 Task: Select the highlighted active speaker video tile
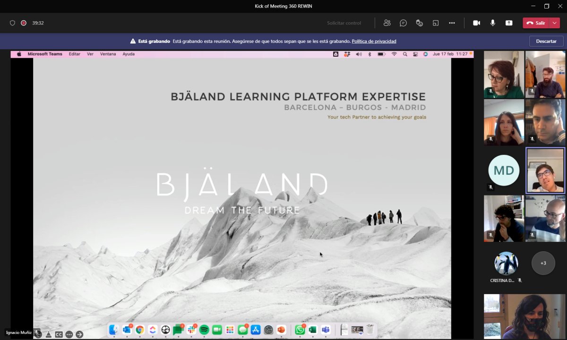tap(545, 170)
